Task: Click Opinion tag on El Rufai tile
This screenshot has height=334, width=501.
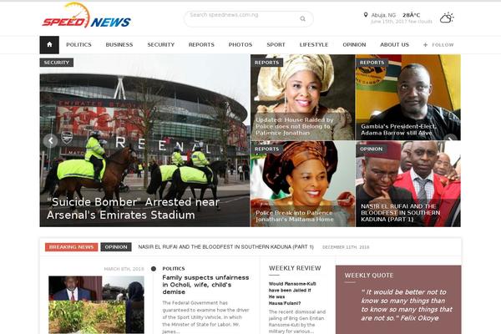Action: tap(371, 149)
